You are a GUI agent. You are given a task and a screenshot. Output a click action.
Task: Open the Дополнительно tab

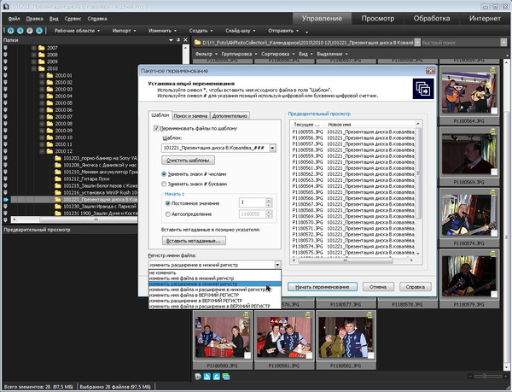pos(230,115)
